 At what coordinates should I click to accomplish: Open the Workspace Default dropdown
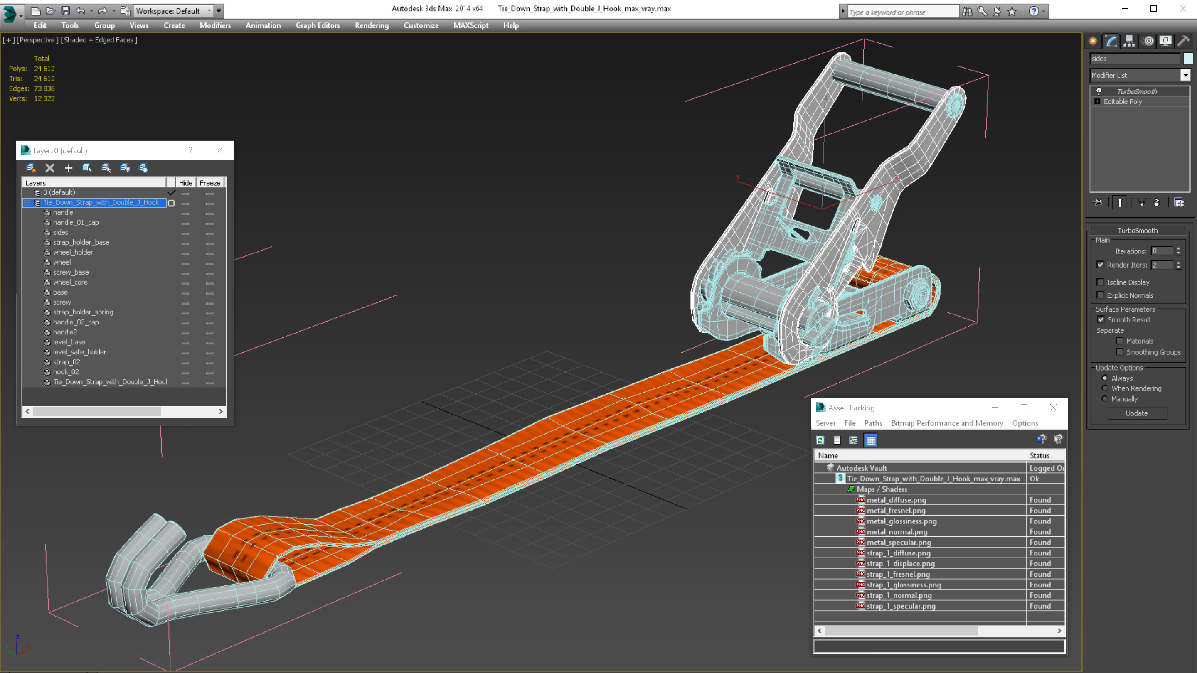click(209, 11)
